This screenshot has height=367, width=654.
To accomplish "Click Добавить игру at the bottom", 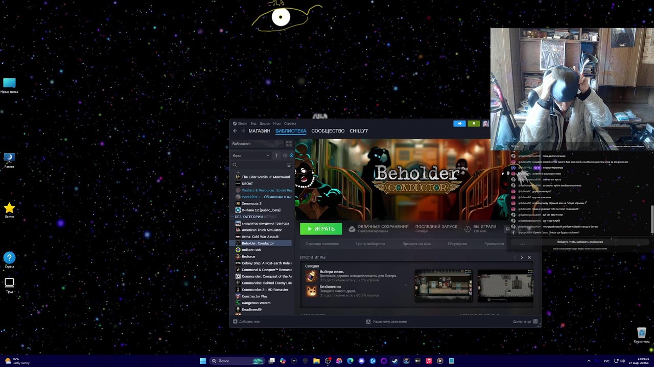I will point(246,322).
